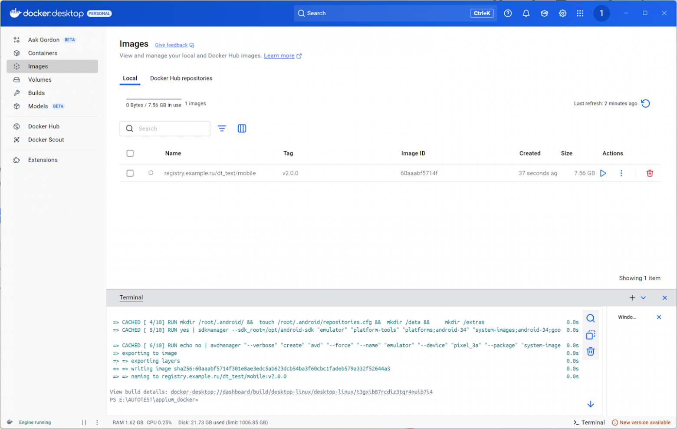Sort images by Tag column

click(x=288, y=153)
